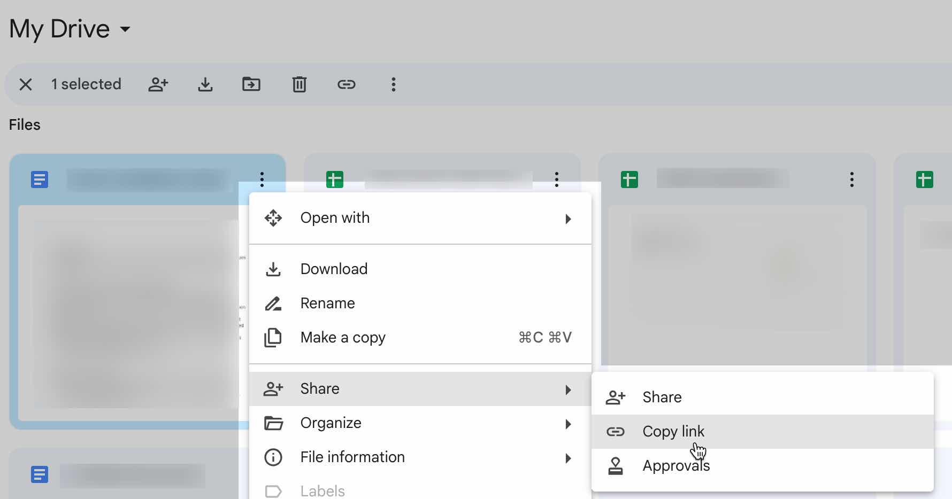Screen dimensions: 952x499
Task: Open the three-dot menu on the third file card
Action: coord(851,180)
